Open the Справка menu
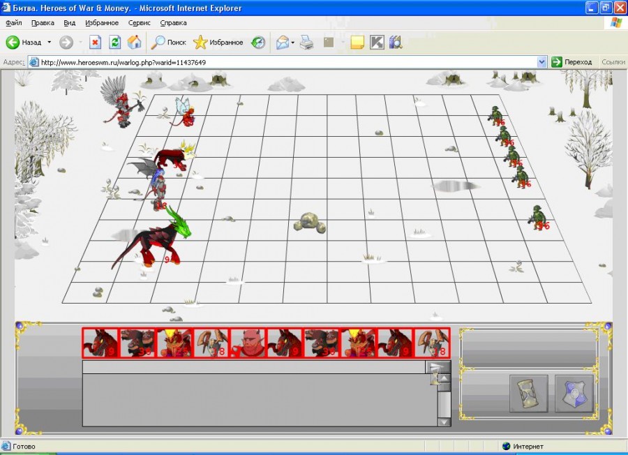 point(173,23)
